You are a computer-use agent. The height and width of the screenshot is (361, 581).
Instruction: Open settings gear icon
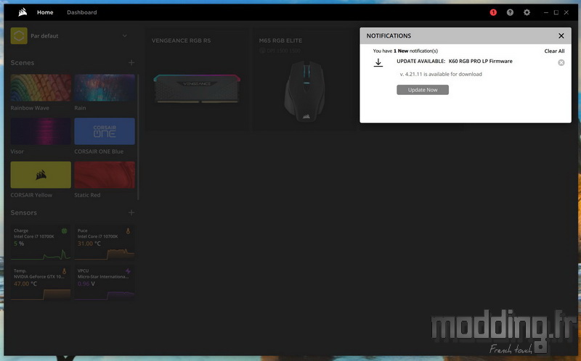[x=527, y=12]
